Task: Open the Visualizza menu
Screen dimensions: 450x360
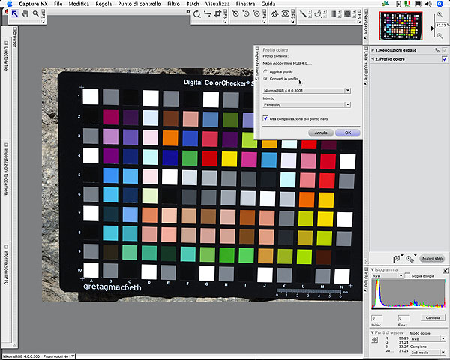Action: point(217,4)
